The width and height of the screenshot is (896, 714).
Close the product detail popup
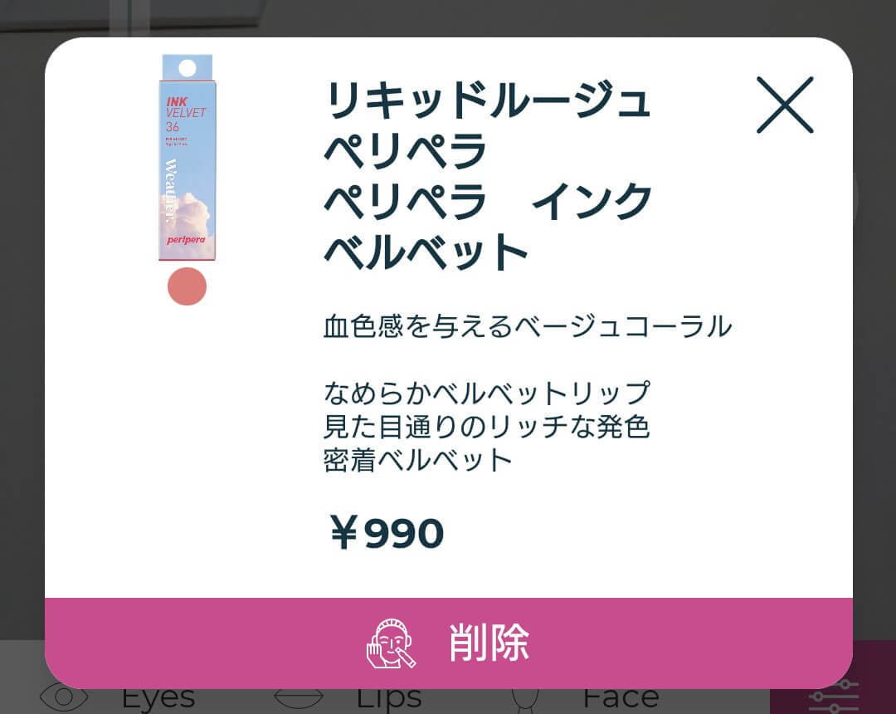[785, 105]
